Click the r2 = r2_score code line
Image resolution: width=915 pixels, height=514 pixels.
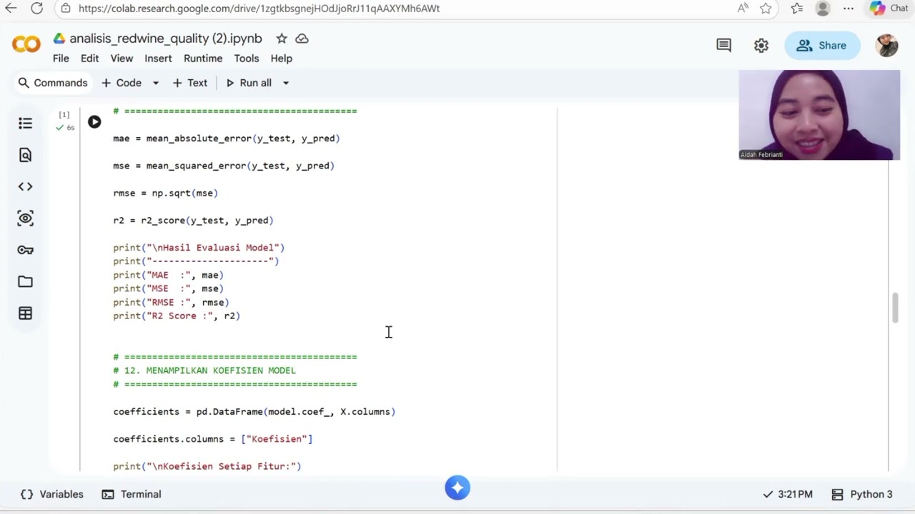point(193,221)
